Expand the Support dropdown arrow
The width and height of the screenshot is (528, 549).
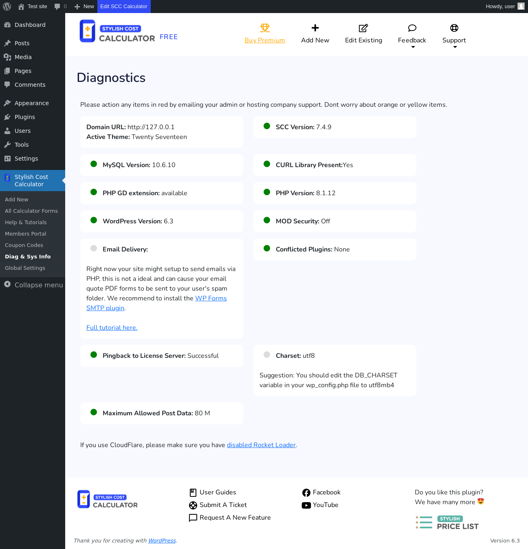click(455, 47)
